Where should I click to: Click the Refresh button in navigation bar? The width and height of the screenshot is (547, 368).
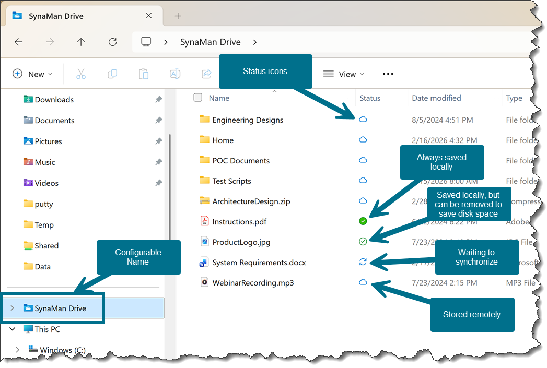pyautogui.click(x=112, y=42)
